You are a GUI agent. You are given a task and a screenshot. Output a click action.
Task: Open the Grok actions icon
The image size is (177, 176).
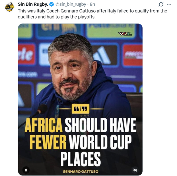(161, 4)
